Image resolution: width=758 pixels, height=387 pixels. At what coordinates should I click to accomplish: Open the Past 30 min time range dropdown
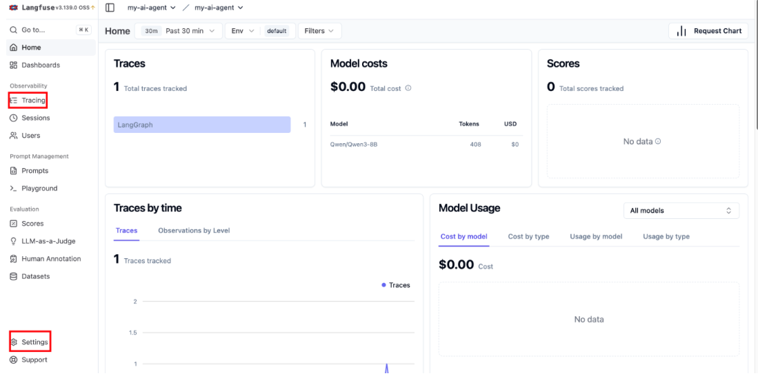coord(179,31)
